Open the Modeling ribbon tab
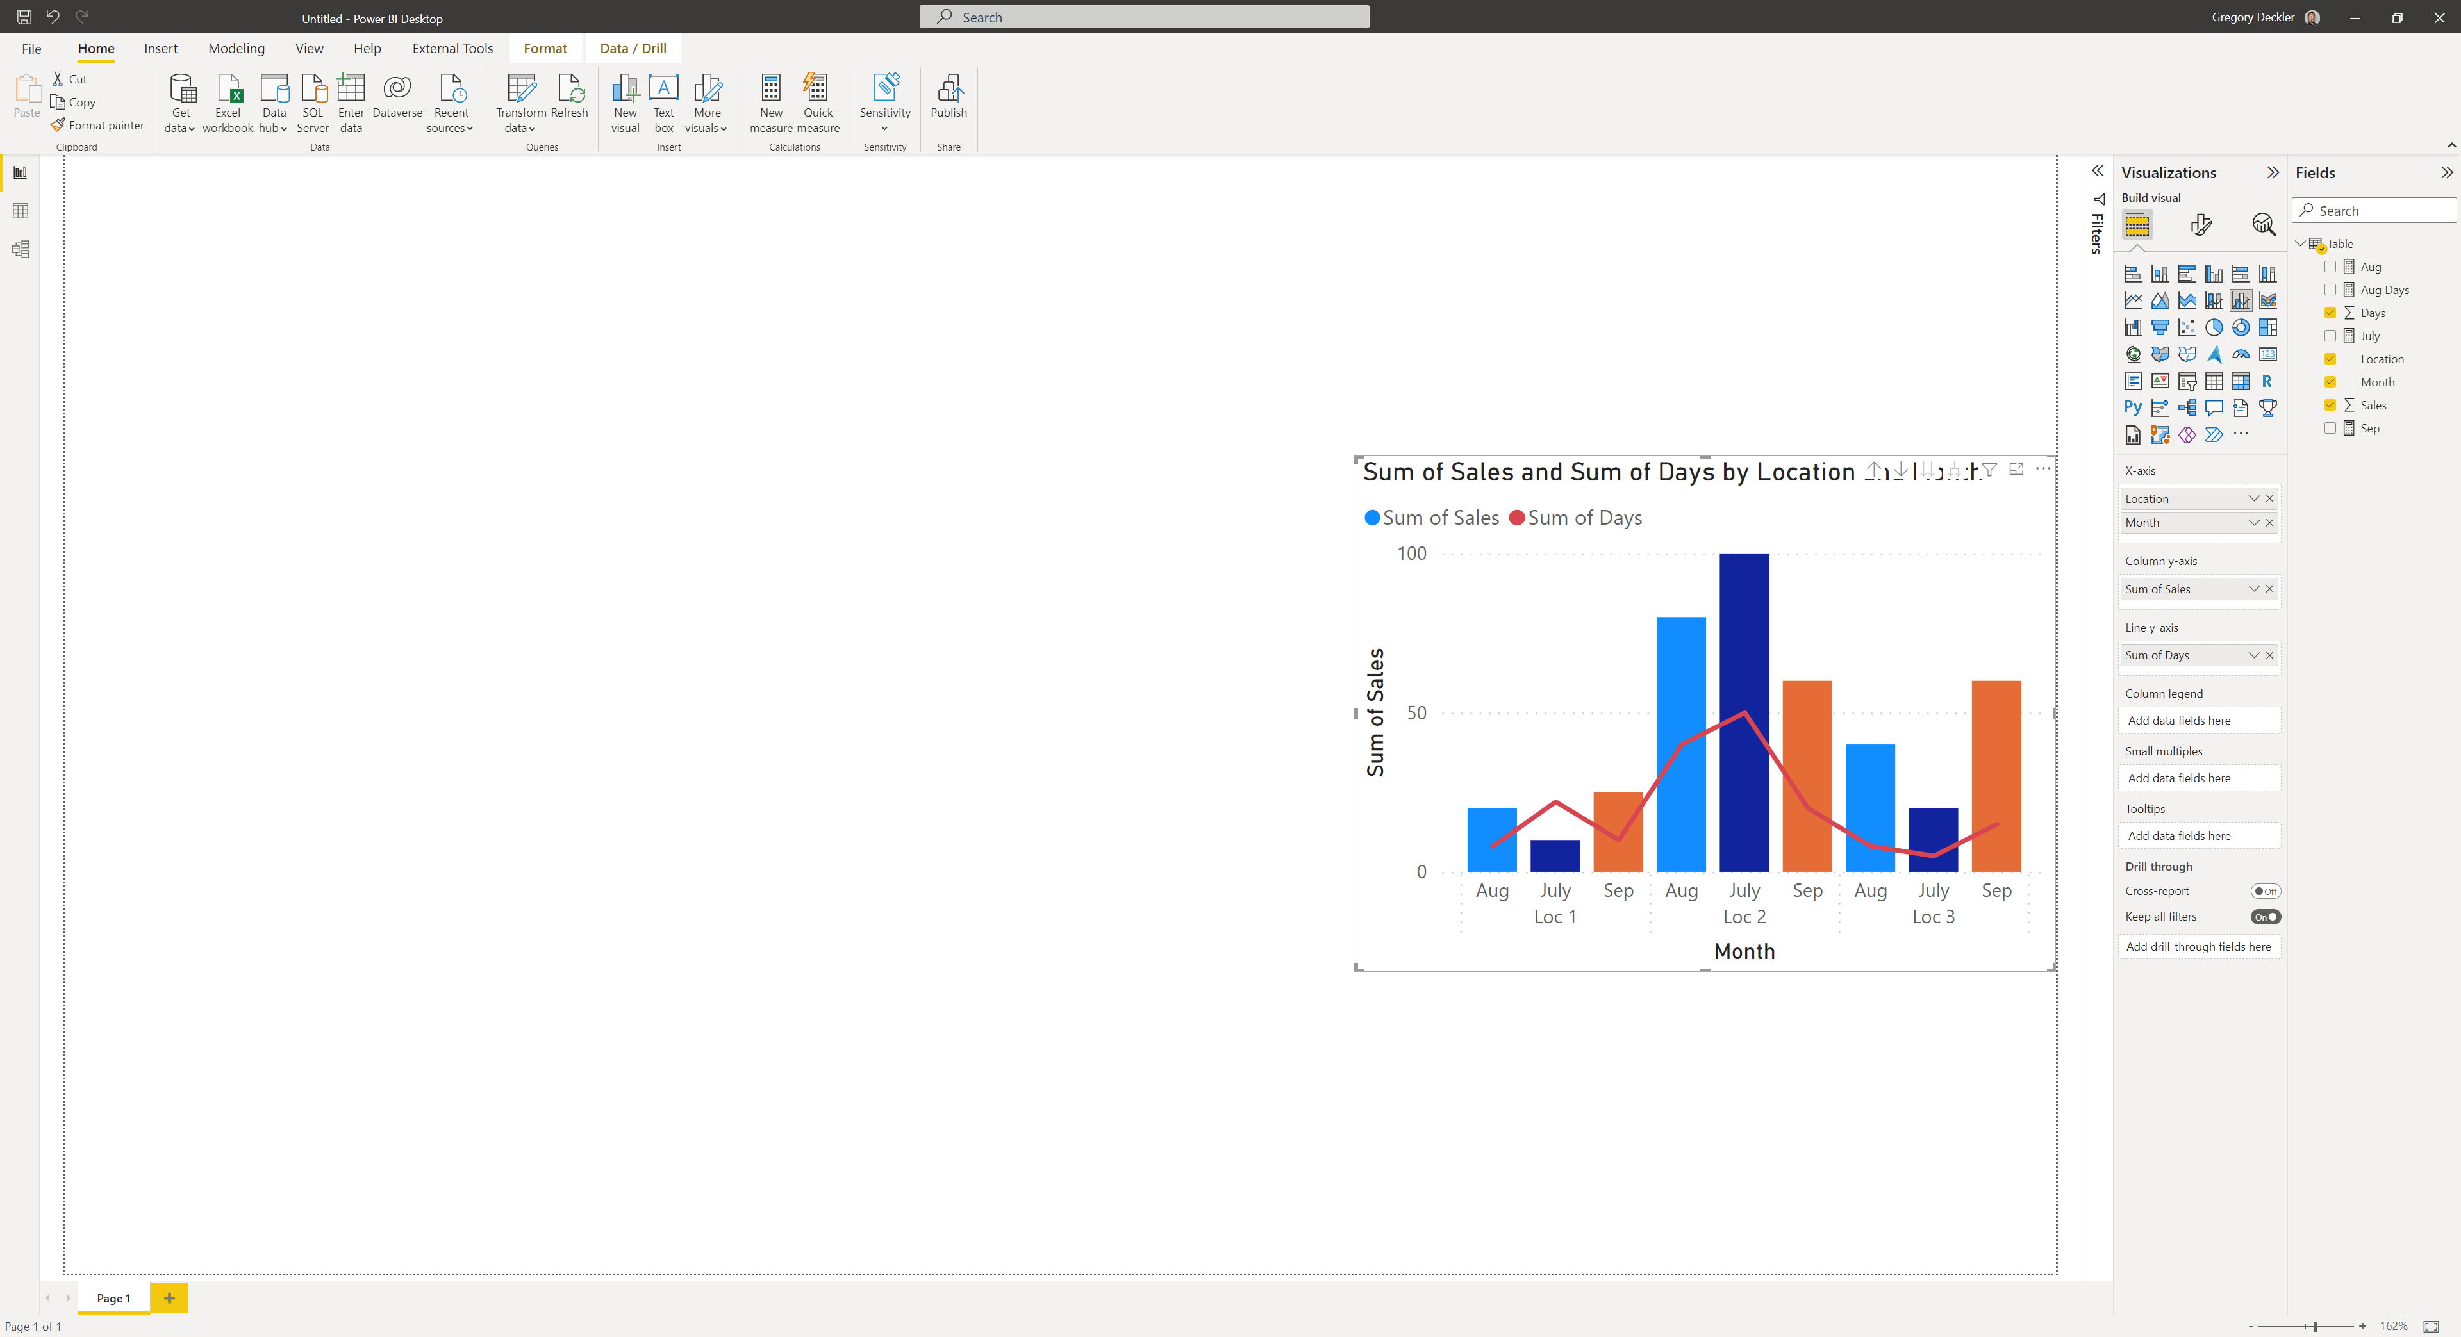 [236, 49]
